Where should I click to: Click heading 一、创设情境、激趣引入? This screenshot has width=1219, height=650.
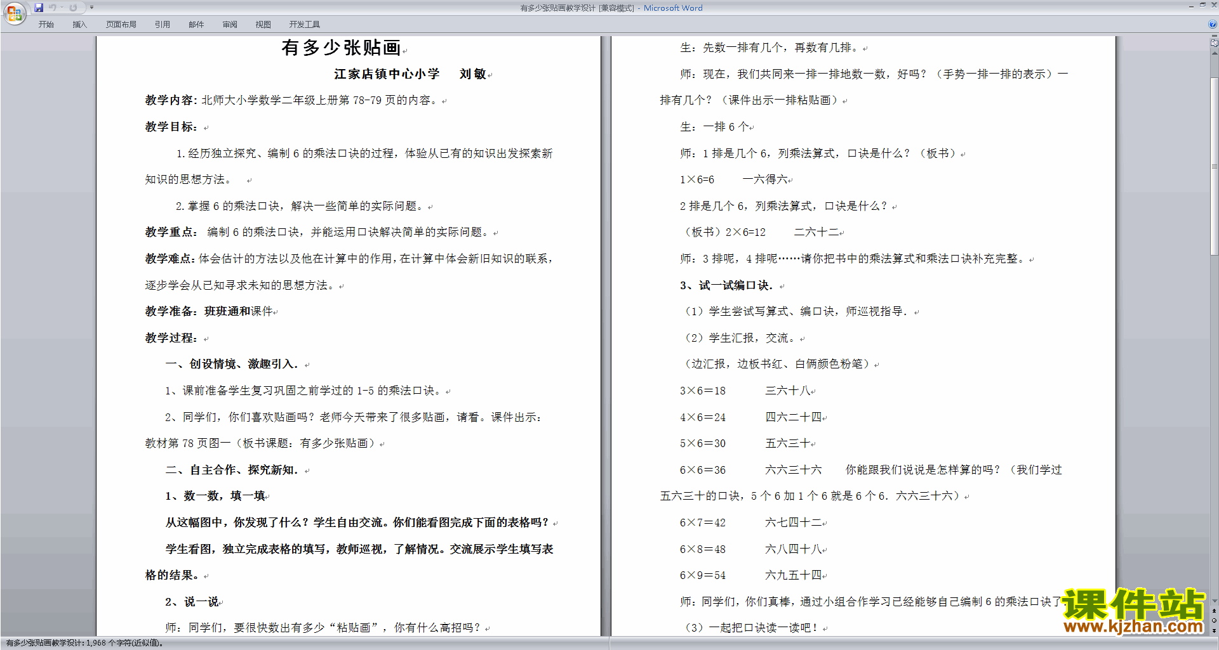(x=232, y=364)
